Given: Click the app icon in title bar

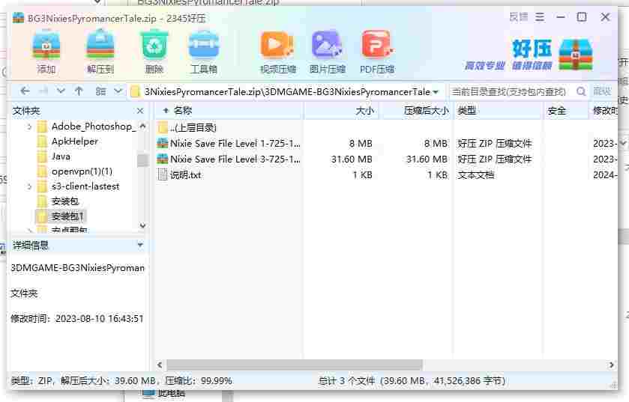Looking at the screenshot, I should 18,18.
